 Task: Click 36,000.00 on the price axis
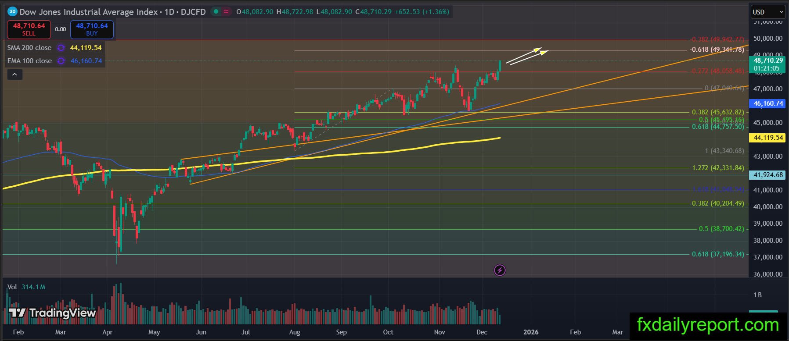point(767,274)
